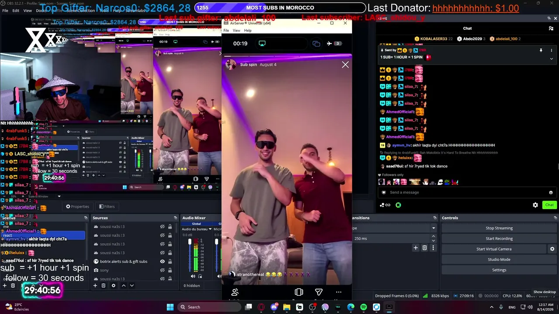The height and width of the screenshot is (314, 559).
Task: Collapse the pinned chat message chevron
Action: [x=551, y=58]
